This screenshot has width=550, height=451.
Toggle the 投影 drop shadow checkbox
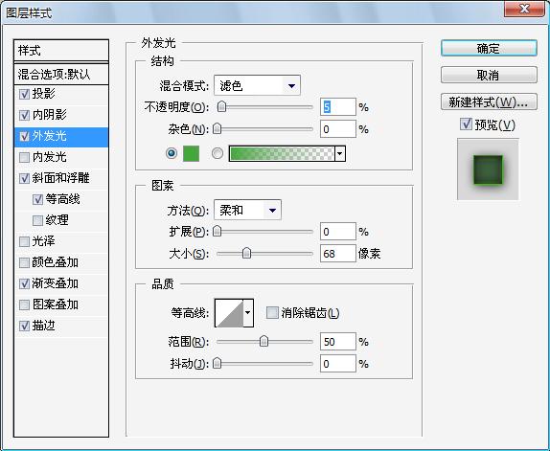click(x=24, y=94)
